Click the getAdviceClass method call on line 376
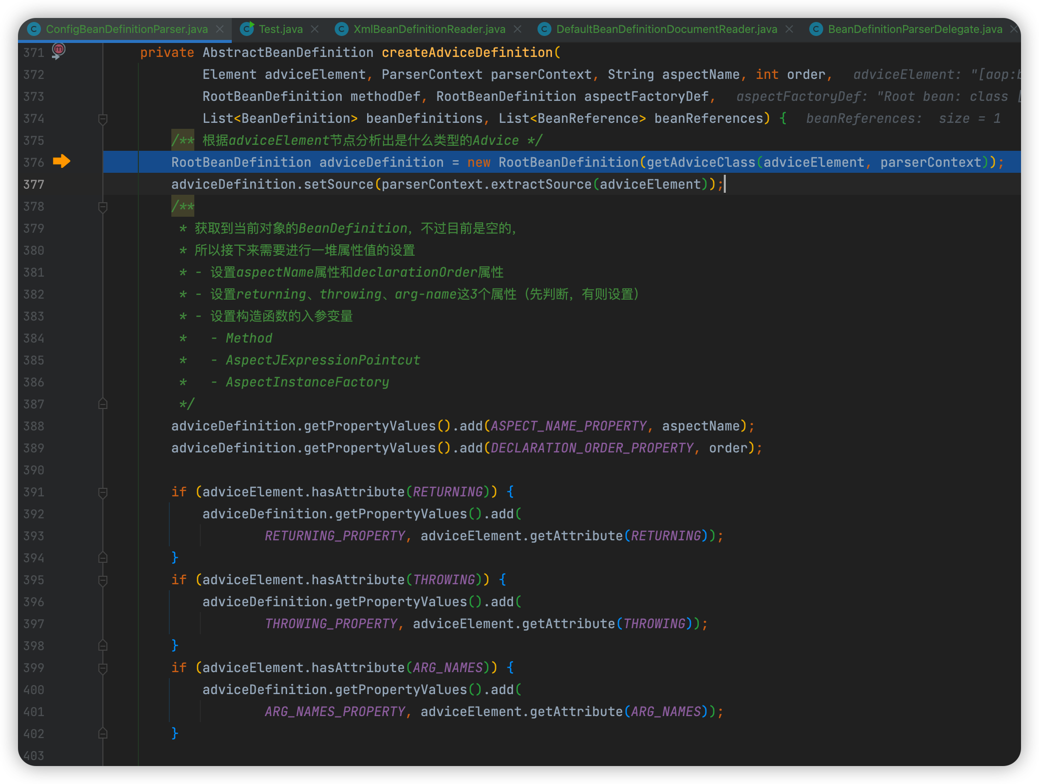This screenshot has width=1039, height=784. click(x=701, y=162)
